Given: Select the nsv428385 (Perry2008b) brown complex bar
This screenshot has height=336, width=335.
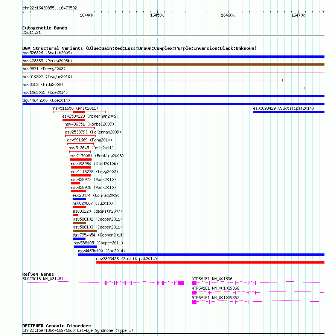Looking at the screenshot, I should (x=173, y=64).
